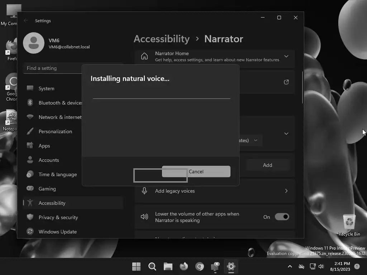Click the Time & language clock icon
Image resolution: width=367 pixels, height=275 pixels.
[30, 174]
